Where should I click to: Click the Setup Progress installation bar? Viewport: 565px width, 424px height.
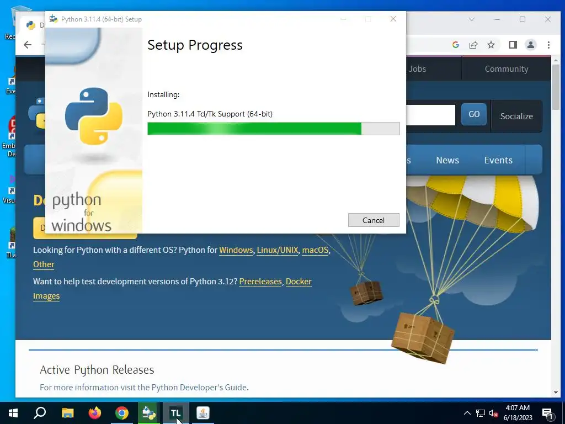tap(274, 128)
